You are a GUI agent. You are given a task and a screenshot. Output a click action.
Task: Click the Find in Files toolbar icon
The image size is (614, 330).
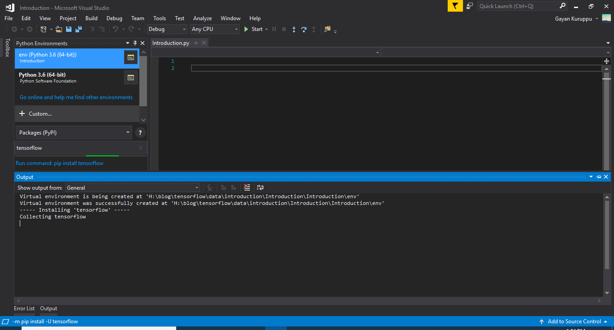[327, 29]
